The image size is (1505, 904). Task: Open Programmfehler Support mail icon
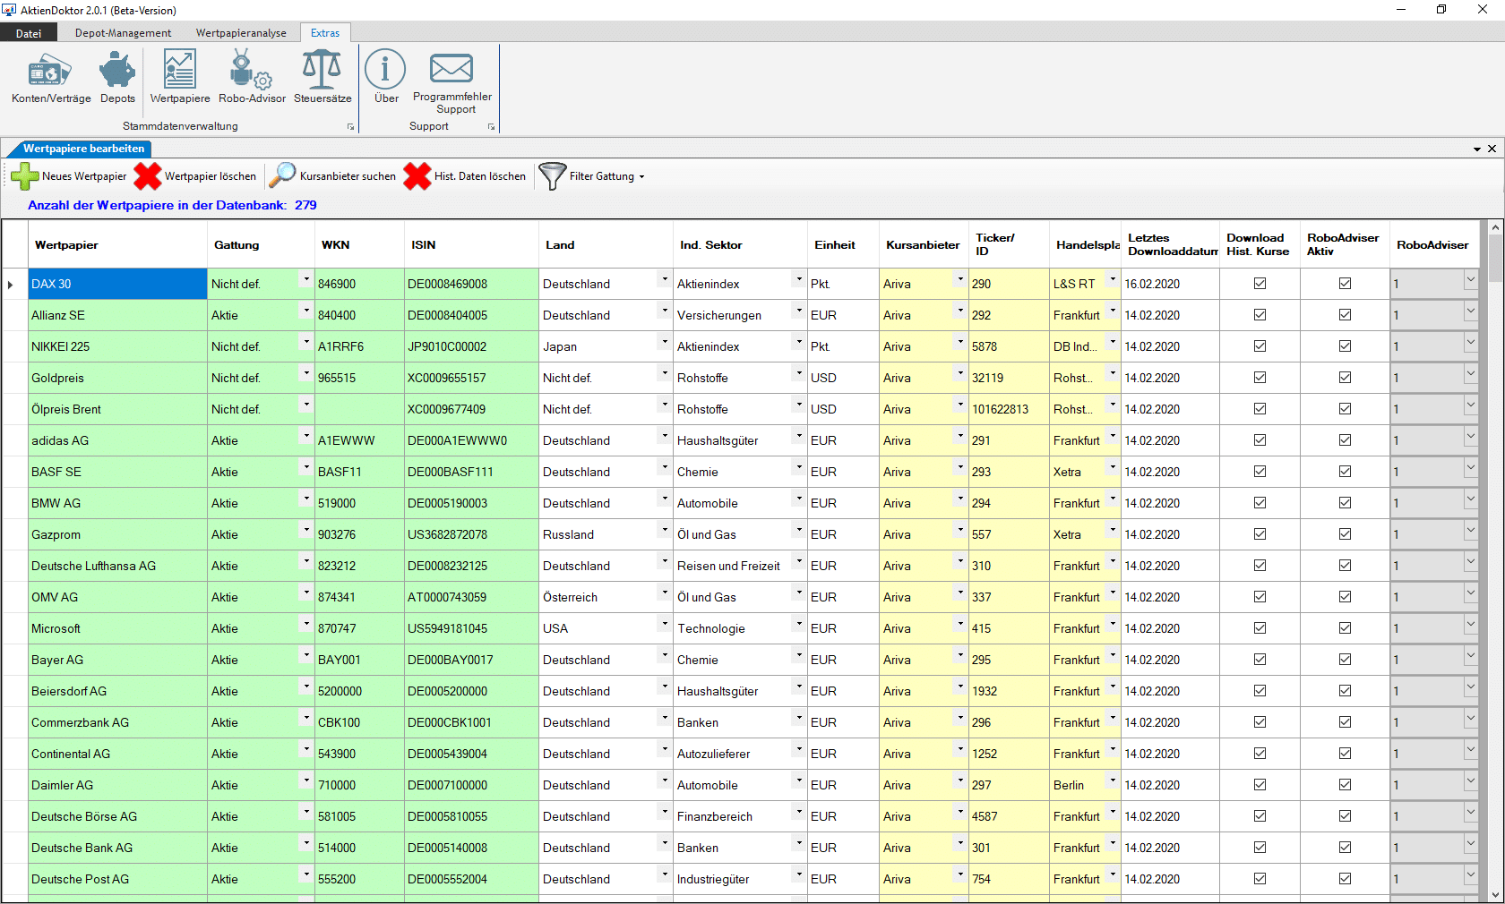pos(451,82)
